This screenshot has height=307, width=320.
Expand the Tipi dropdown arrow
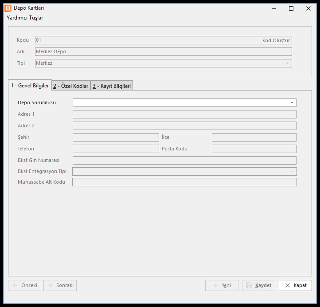click(288, 63)
